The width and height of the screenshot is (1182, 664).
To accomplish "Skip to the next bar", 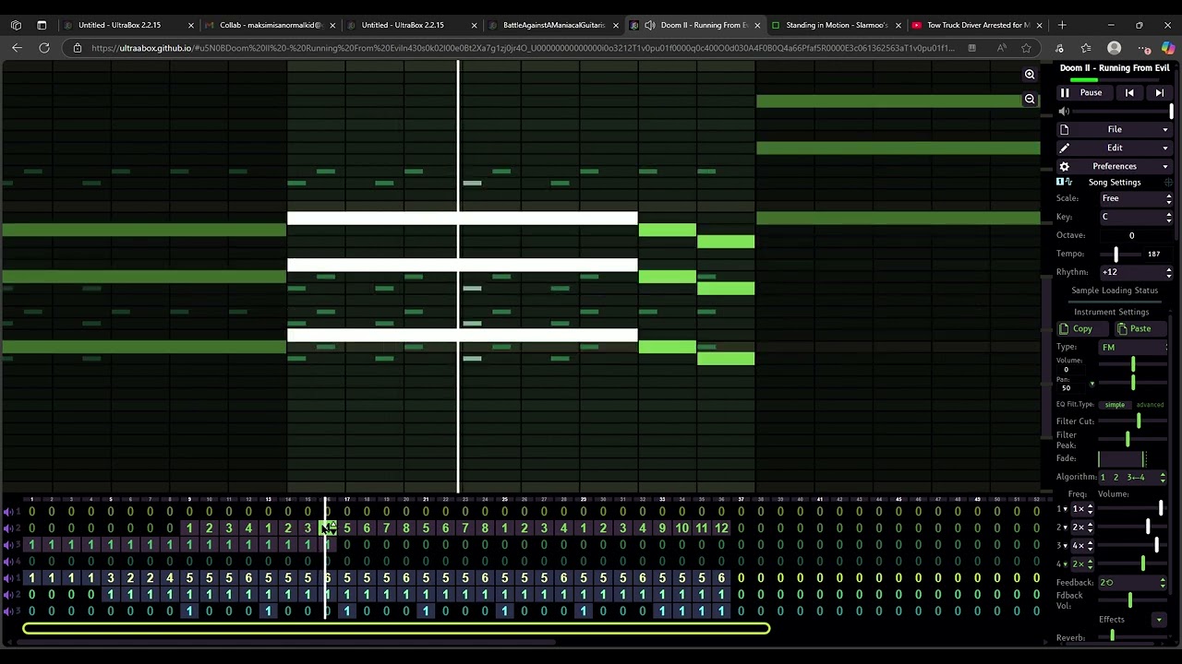I will pyautogui.click(x=1159, y=93).
